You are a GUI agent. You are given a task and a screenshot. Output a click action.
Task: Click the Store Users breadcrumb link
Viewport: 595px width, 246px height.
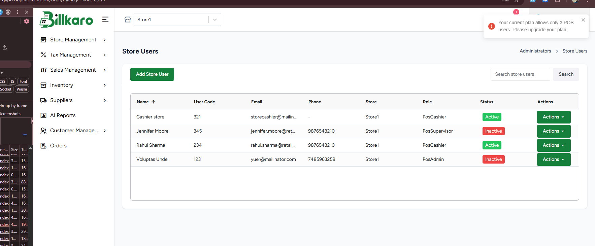point(574,51)
